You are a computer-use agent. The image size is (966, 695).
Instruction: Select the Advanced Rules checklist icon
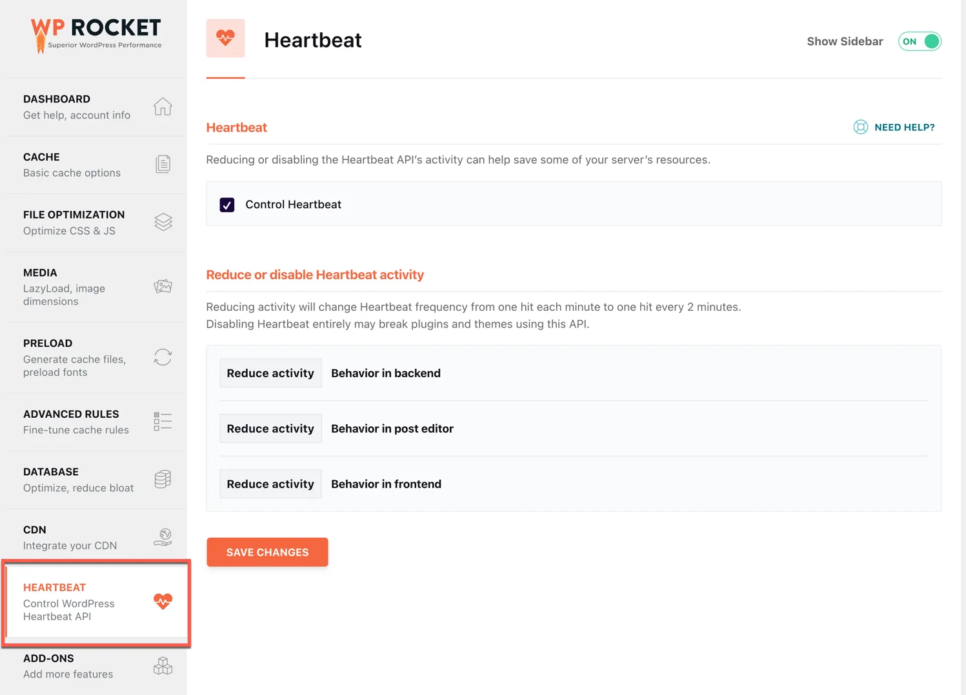point(163,421)
